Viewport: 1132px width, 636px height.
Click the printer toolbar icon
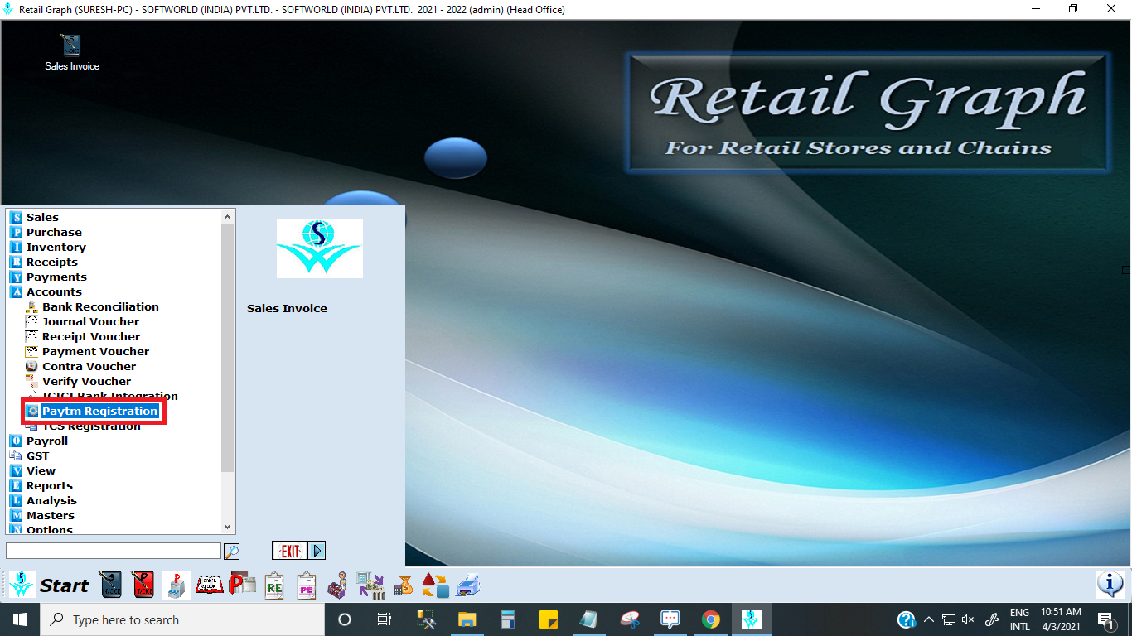[x=468, y=585]
